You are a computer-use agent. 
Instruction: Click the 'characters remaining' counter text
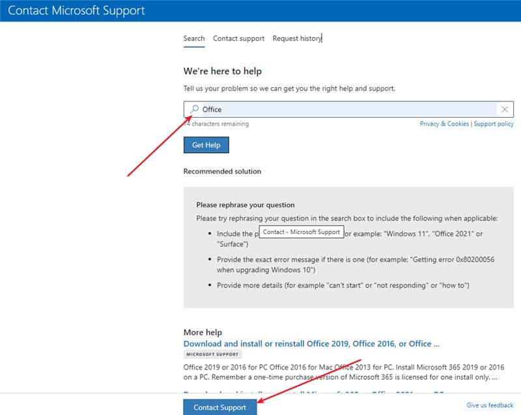[216, 124]
